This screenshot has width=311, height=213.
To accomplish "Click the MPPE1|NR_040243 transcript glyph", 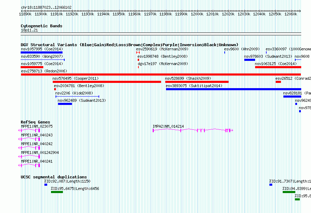I will pos(29,139).
